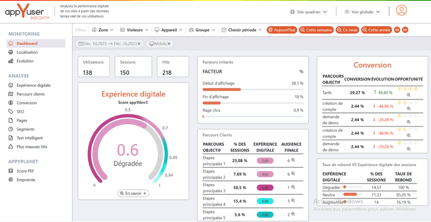The image size is (431, 222).
Task: Expand the Zone filter dropdown
Action: (x=102, y=29)
